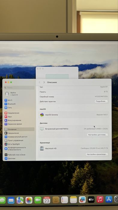Viewport: 118px width, 210px height.
Task: Click the small background window behind Settings
Action: tap(57, 73)
